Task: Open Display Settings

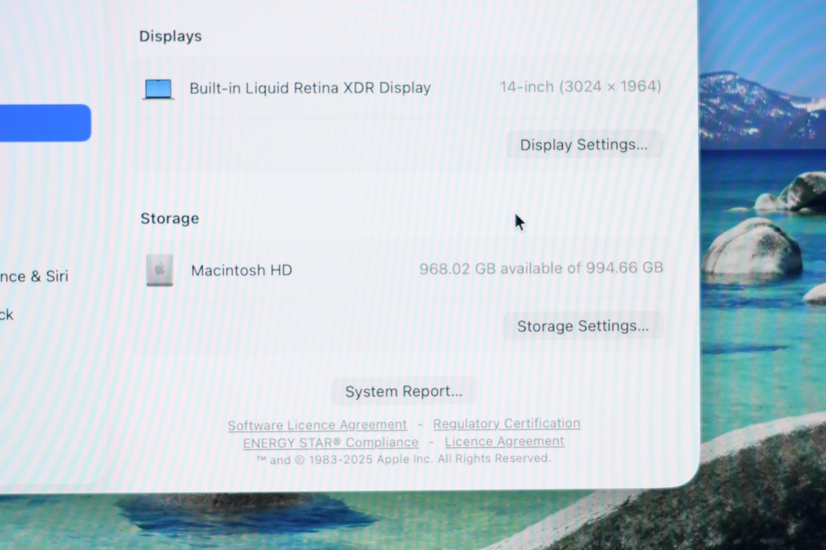Action: click(x=583, y=145)
